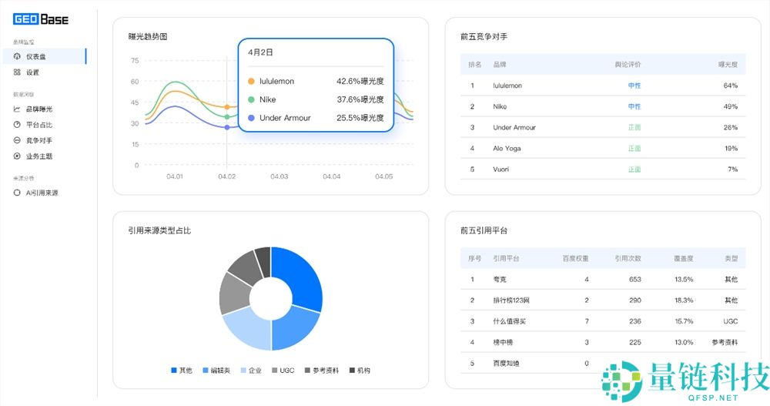
Task: Click the 引用来源类型占比 card title
Action: pyautogui.click(x=159, y=230)
